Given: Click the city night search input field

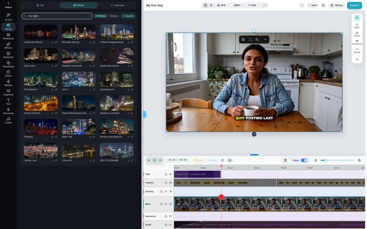Looking at the screenshot, I should pos(57,16).
